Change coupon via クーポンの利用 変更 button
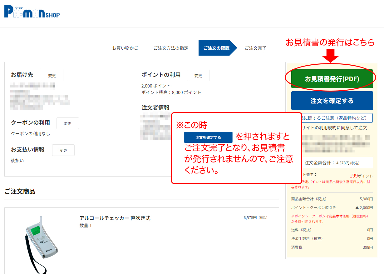This screenshot has height=274, width=384. click(67, 123)
